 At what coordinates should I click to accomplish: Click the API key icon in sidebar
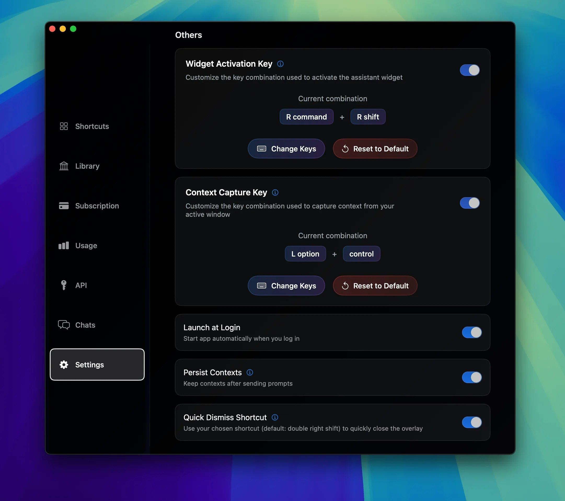pyautogui.click(x=64, y=285)
